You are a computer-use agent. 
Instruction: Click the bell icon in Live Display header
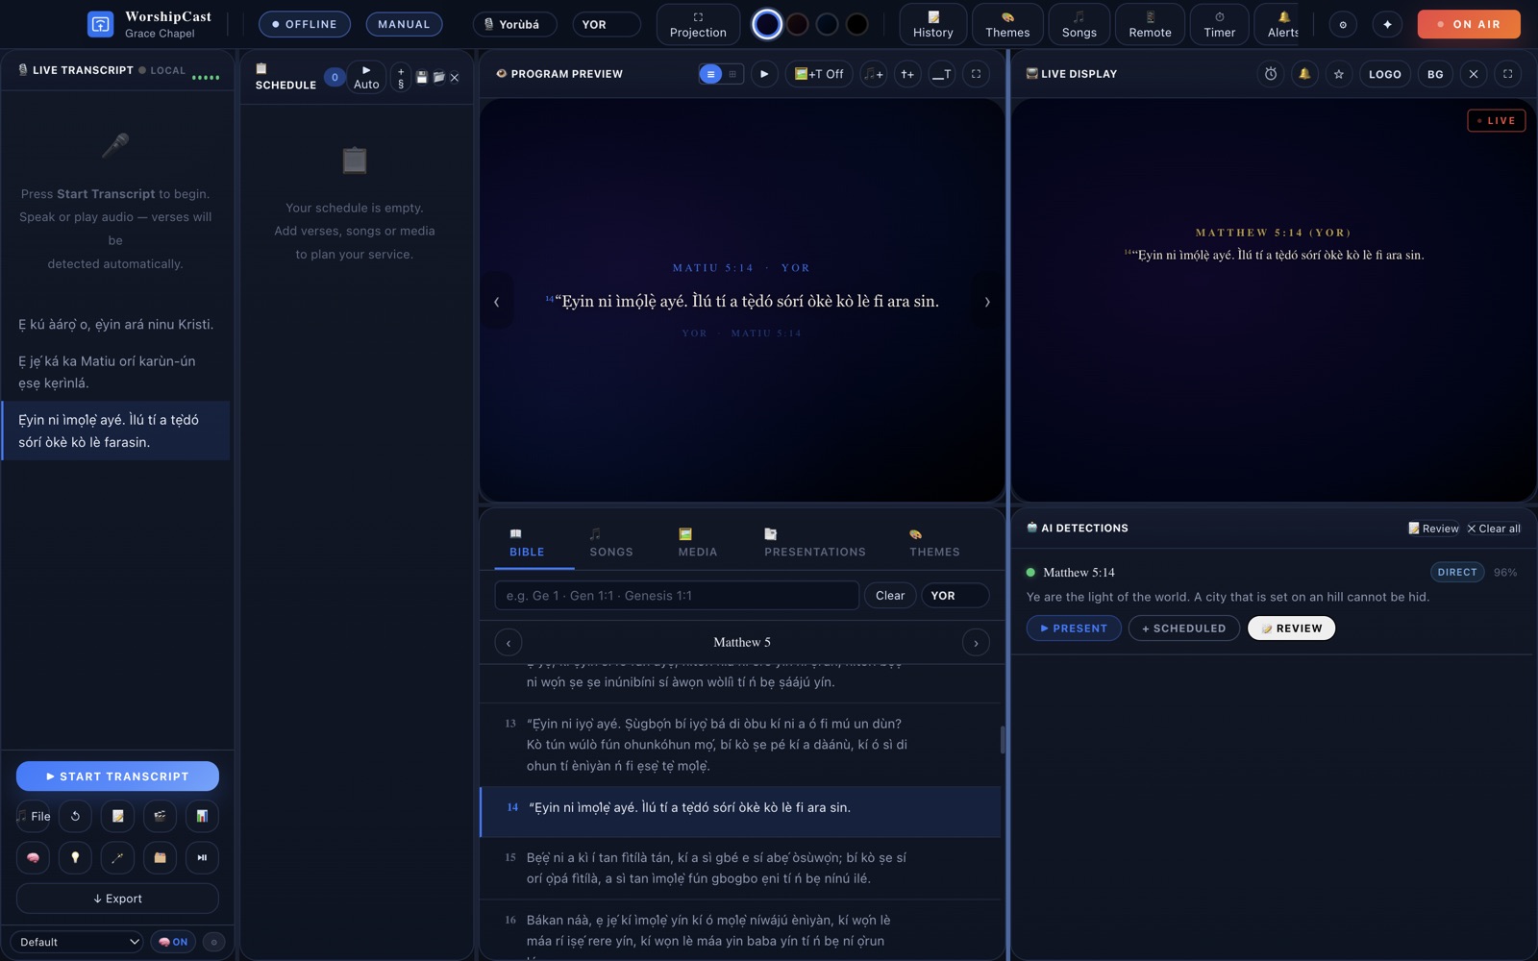[x=1304, y=74]
